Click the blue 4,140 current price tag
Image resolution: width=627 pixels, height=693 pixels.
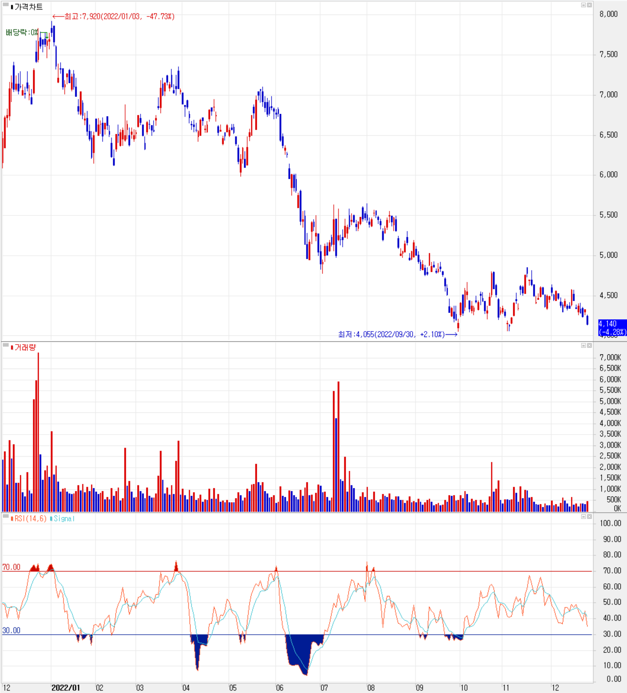tap(612, 328)
